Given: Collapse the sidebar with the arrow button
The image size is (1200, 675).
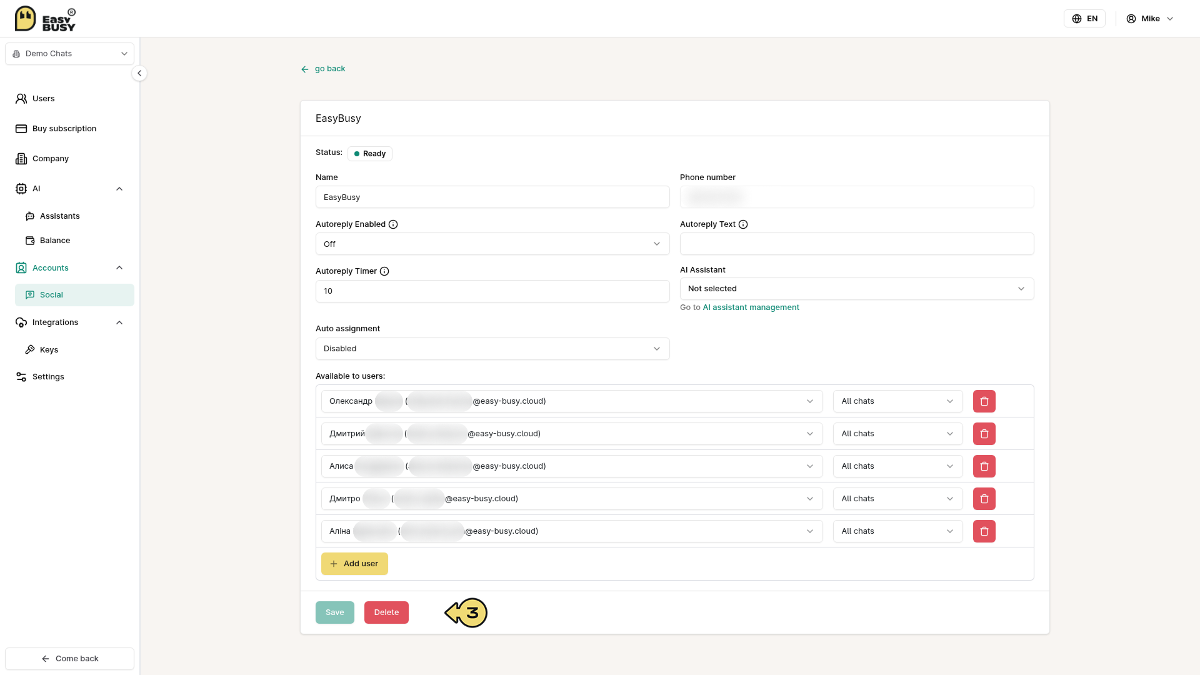Looking at the screenshot, I should [139, 73].
